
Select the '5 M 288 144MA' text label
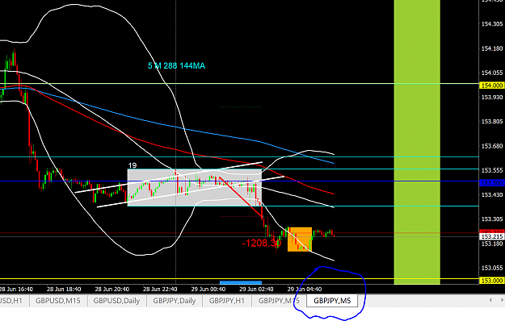click(x=176, y=66)
